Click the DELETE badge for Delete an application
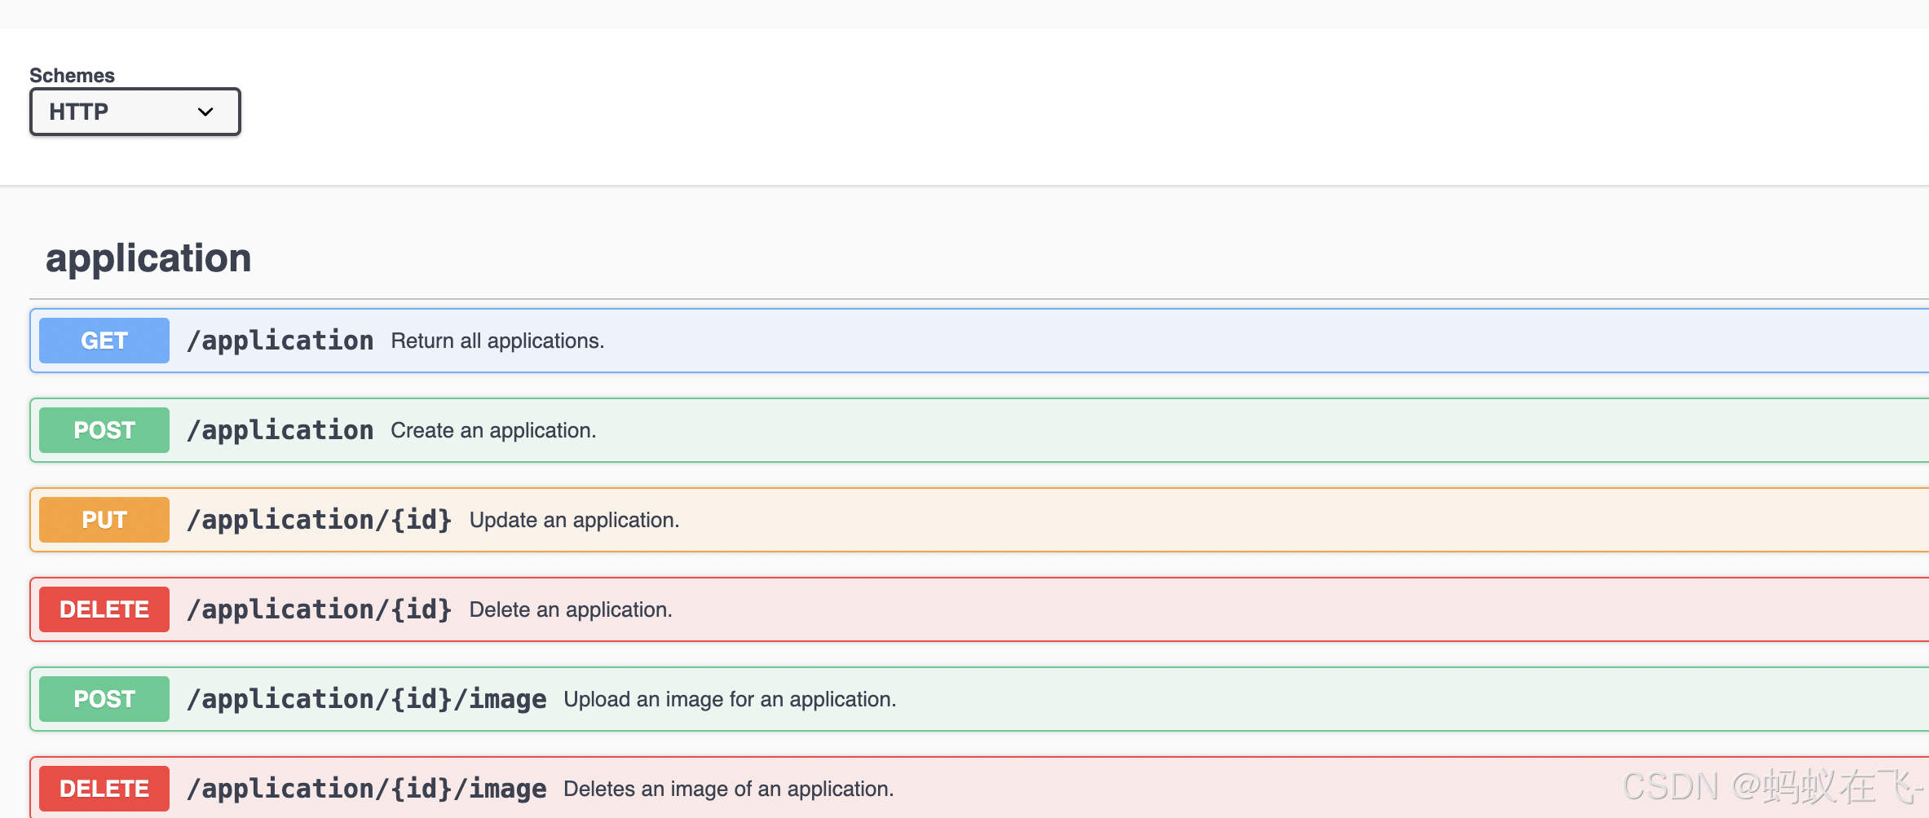Screen dimensions: 1929x818 pos(104,609)
